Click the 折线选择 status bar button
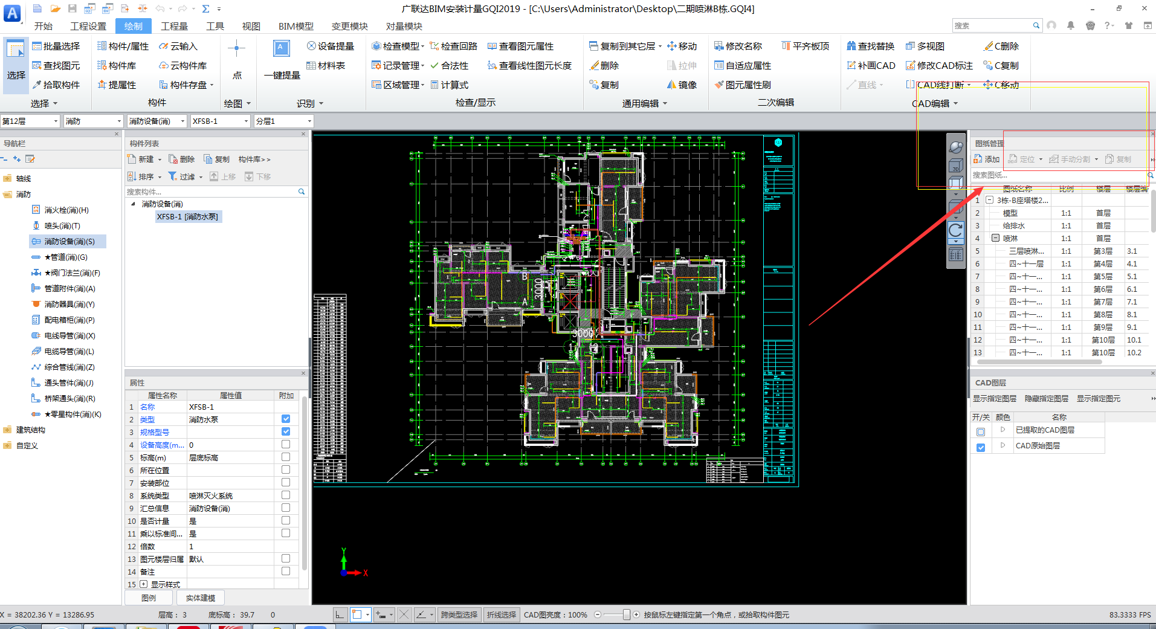 502,614
